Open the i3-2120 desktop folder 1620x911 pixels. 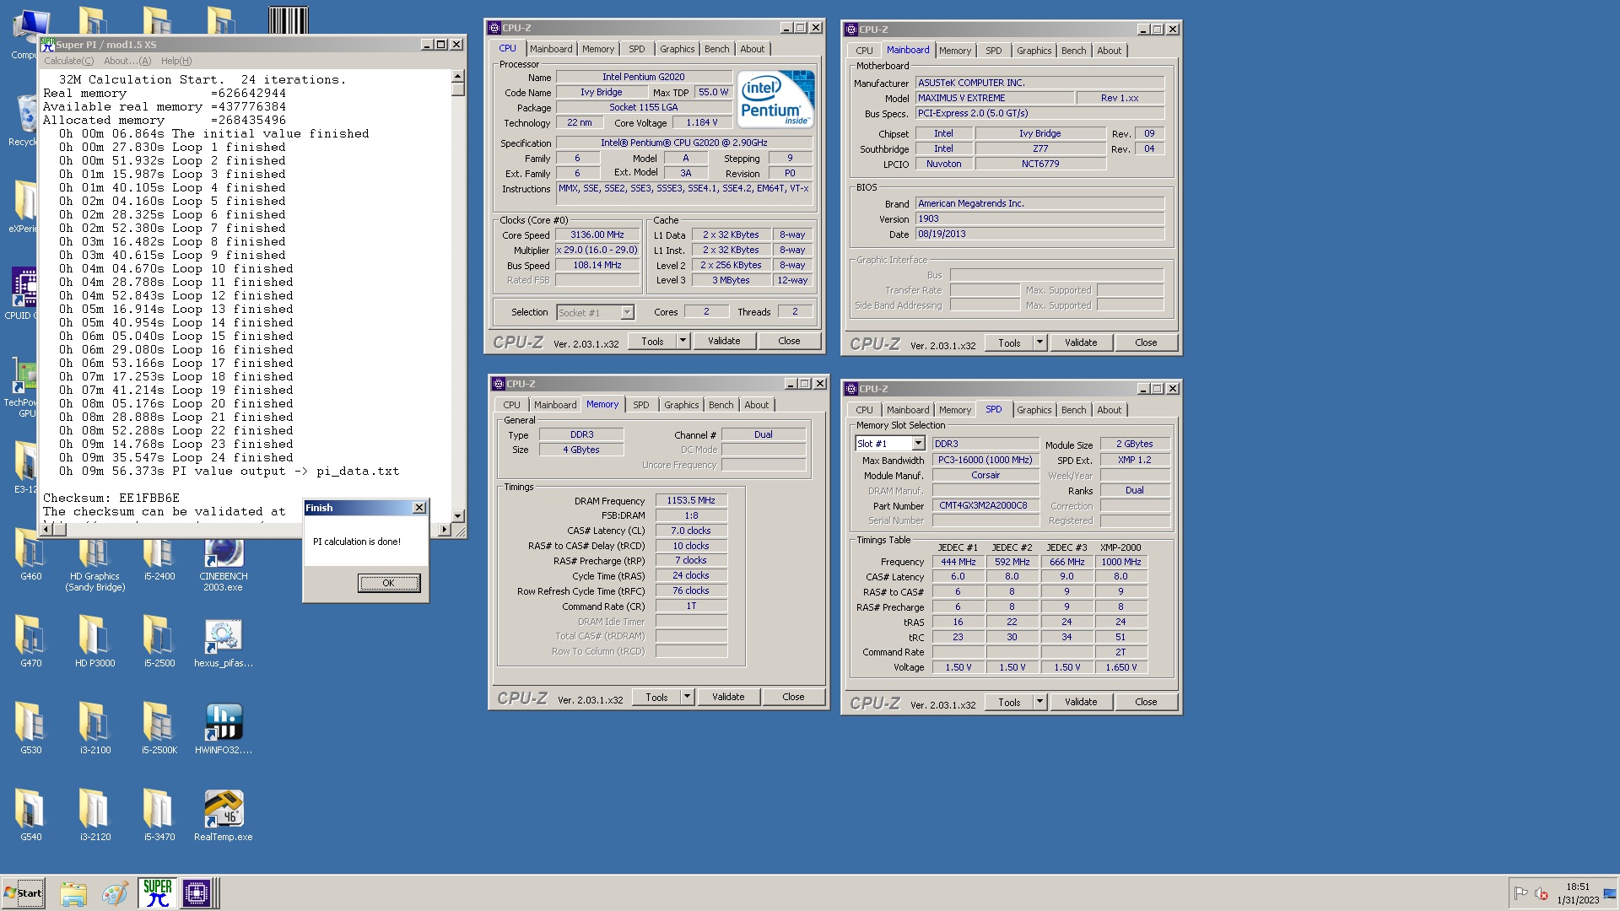(x=94, y=814)
